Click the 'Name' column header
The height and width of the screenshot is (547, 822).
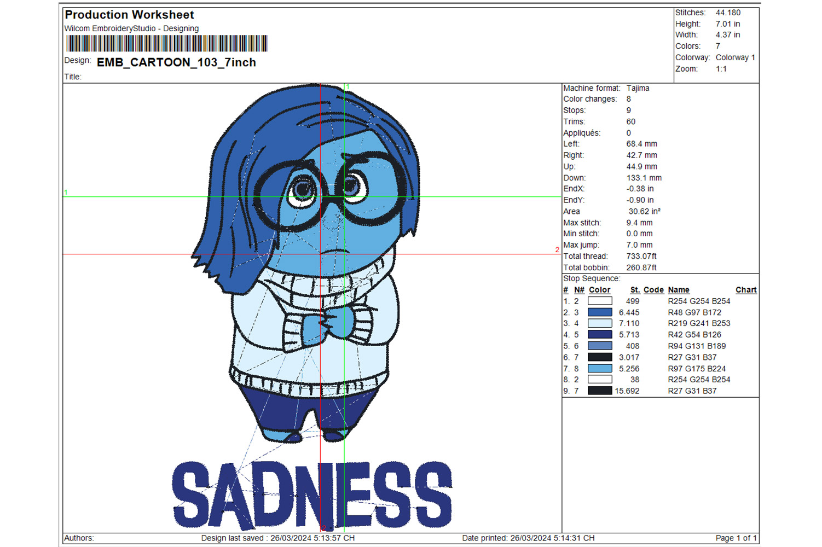click(679, 290)
